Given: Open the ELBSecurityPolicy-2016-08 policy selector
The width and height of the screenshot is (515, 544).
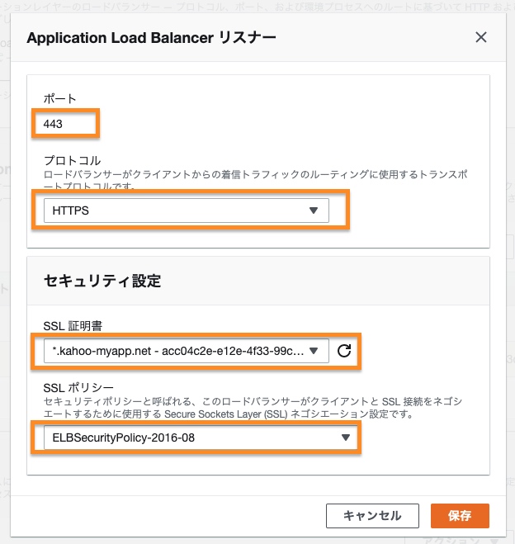Looking at the screenshot, I should [x=194, y=438].
